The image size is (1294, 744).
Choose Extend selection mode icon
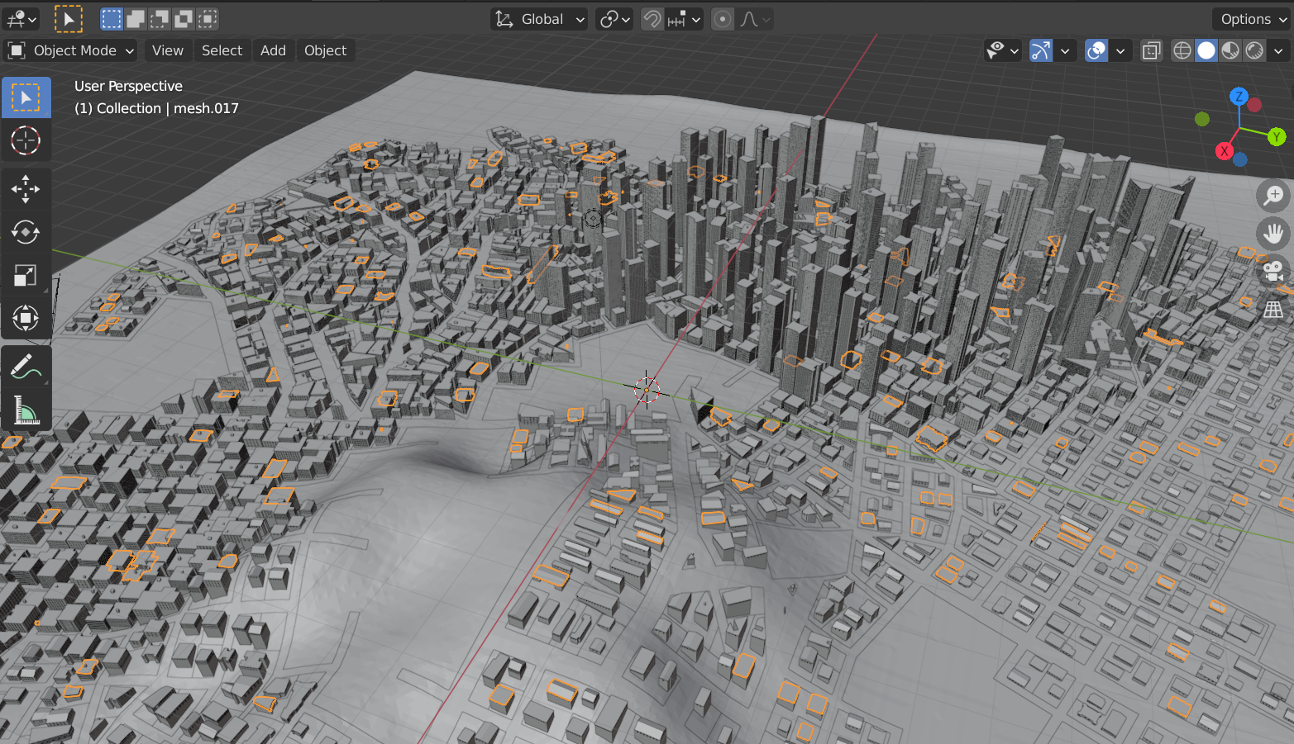click(136, 18)
